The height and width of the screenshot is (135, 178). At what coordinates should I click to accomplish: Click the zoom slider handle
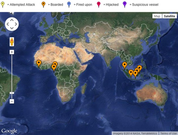pyautogui.click(x=12, y=93)
